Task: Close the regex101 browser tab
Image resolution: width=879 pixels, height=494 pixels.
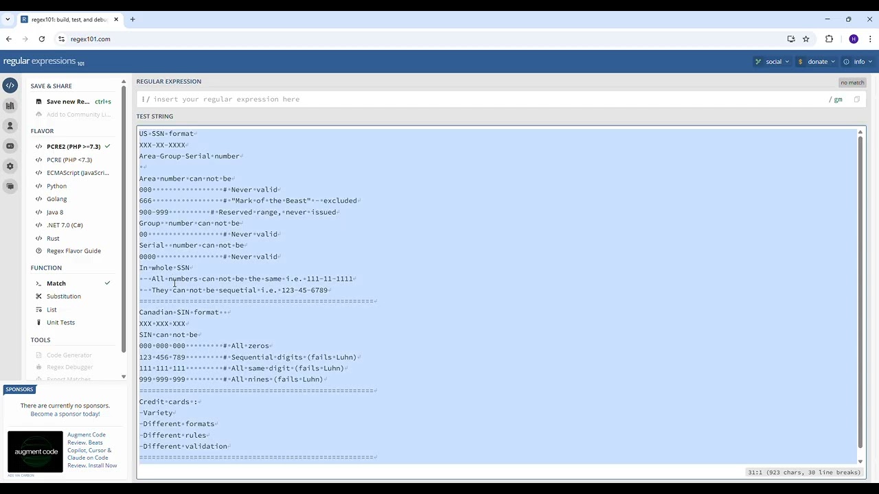Action: tap(117, 19)
